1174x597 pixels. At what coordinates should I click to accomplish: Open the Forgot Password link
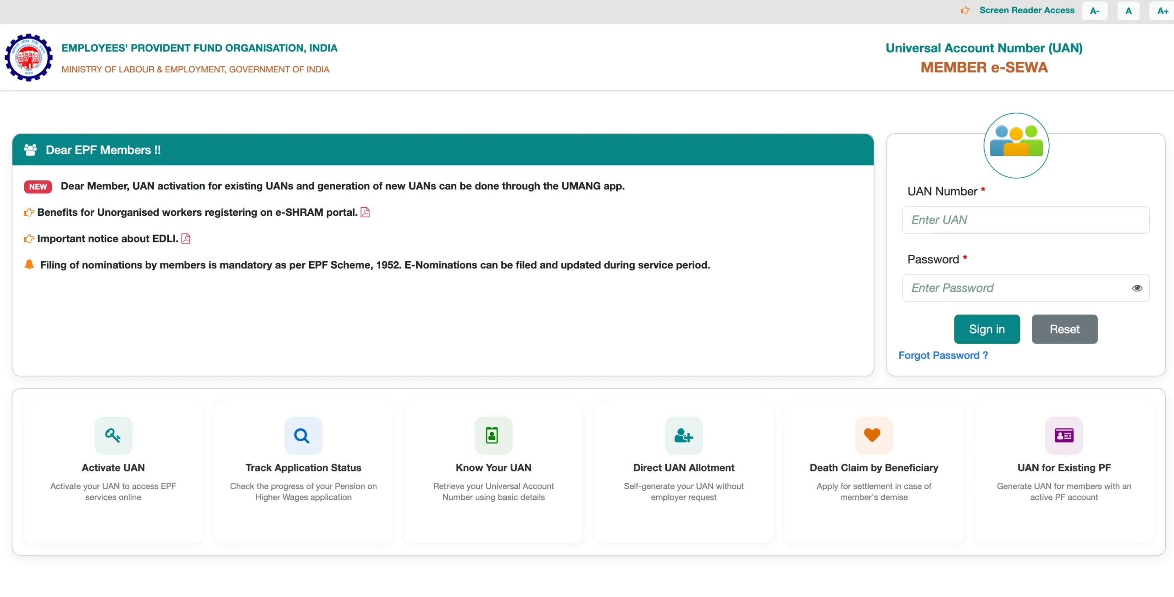(x=943, y=356)
